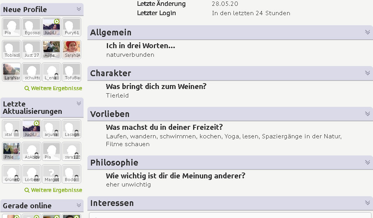This screenshot has height=218, width=373.
Task: Open the TofuBar profile avatar
Action: 71,72
